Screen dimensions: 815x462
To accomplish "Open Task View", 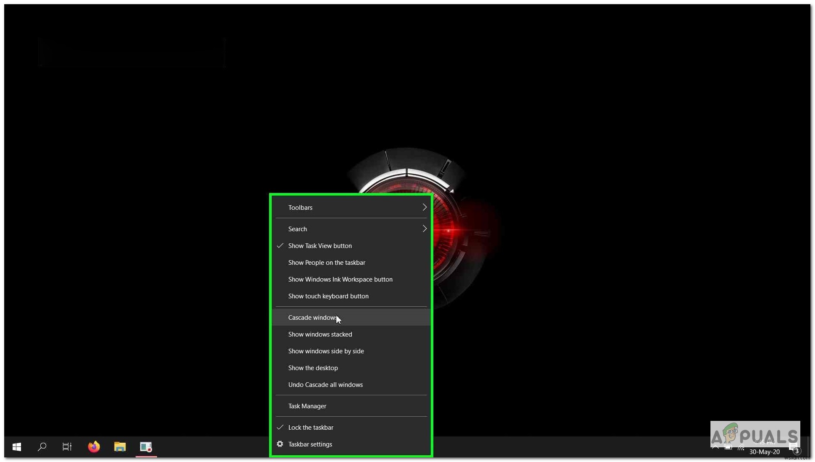I will click(67, 446).
